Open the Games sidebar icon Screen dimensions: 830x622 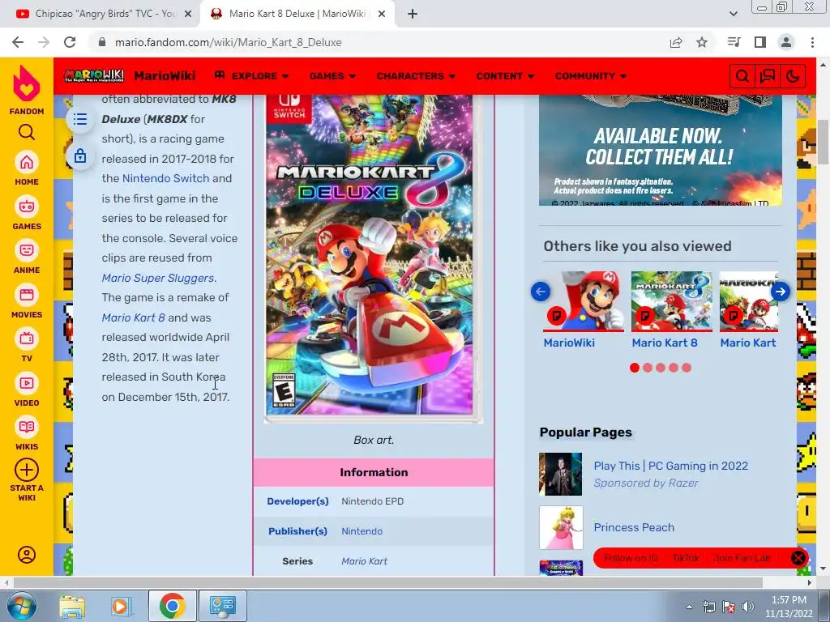click(x=27, y=207)
